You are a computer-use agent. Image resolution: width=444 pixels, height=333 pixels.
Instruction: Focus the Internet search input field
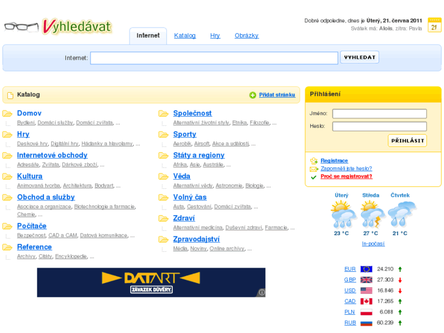click(x=214, y=58)
